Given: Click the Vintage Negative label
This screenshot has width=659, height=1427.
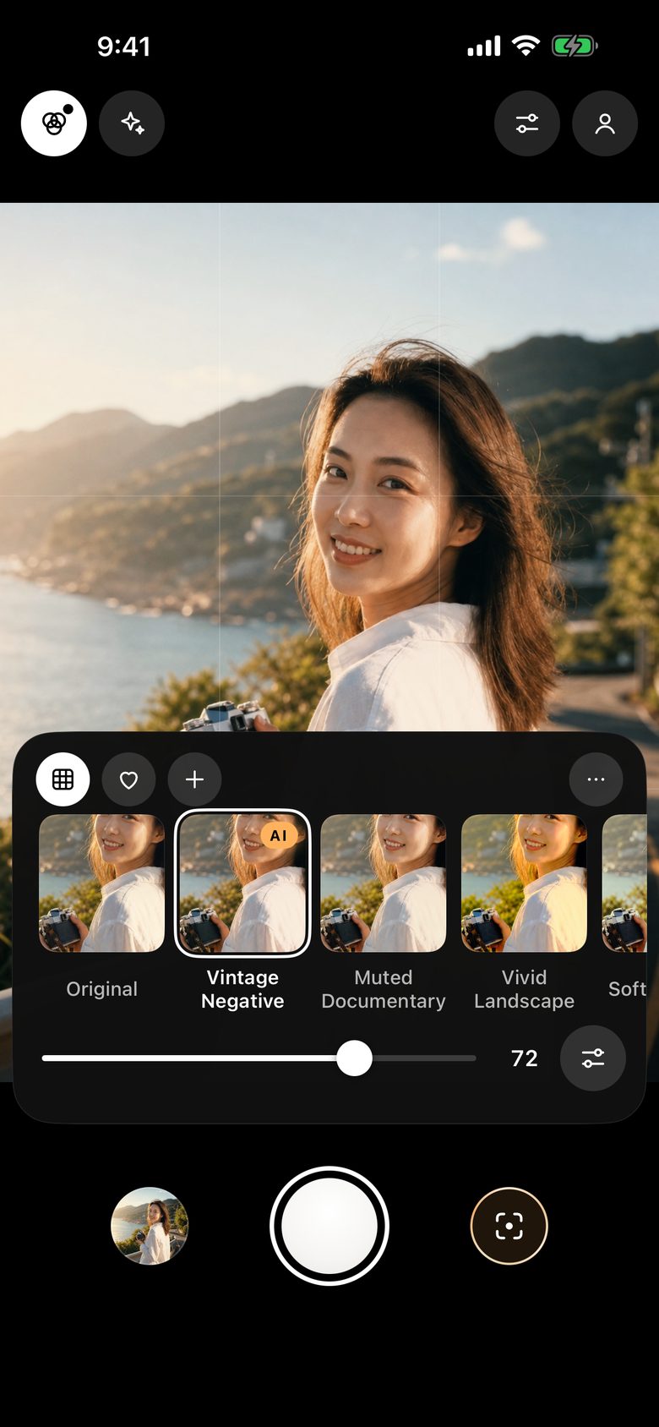Looking at the screenshot, I should (x=242, y=989).
